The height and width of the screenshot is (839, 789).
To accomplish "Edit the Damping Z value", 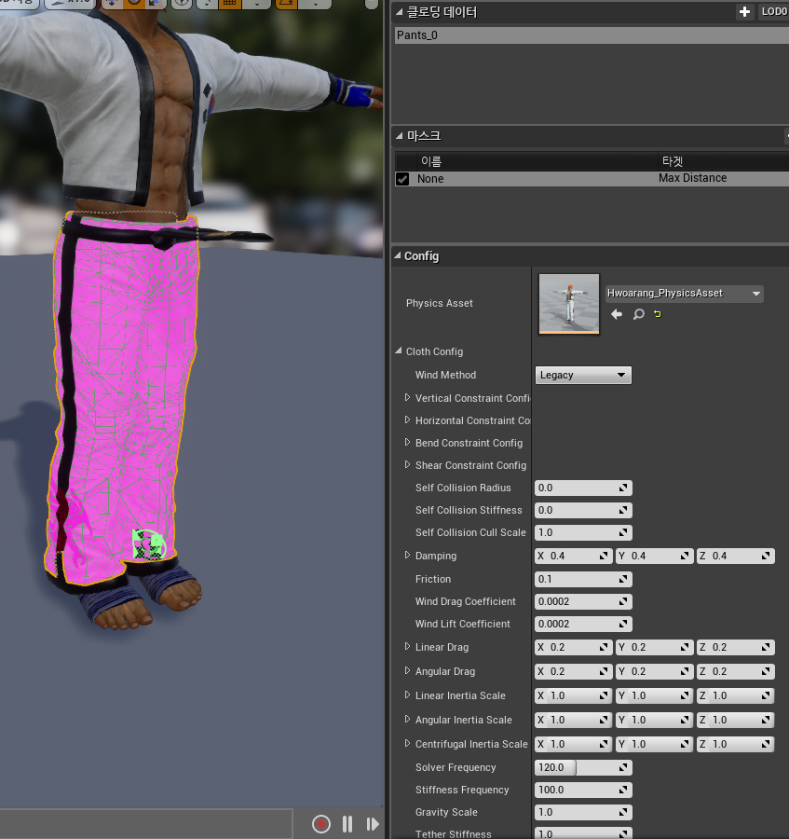I will point(736,556).
